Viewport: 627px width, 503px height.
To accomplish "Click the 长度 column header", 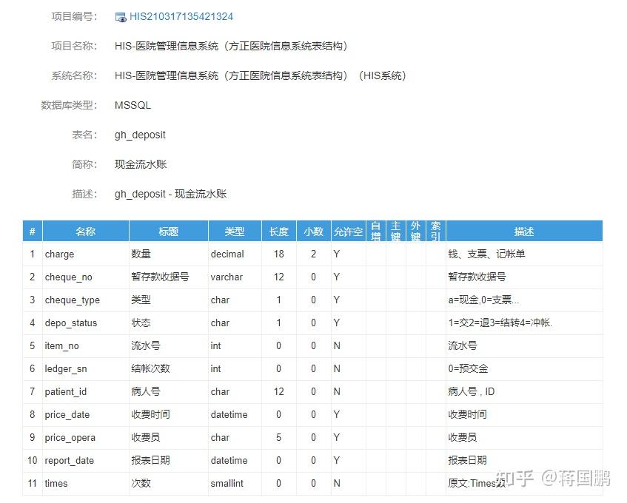I will point(279,231).
